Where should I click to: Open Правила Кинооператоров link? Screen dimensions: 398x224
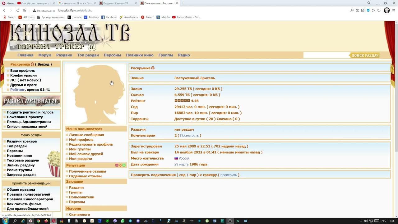[30, 199]
